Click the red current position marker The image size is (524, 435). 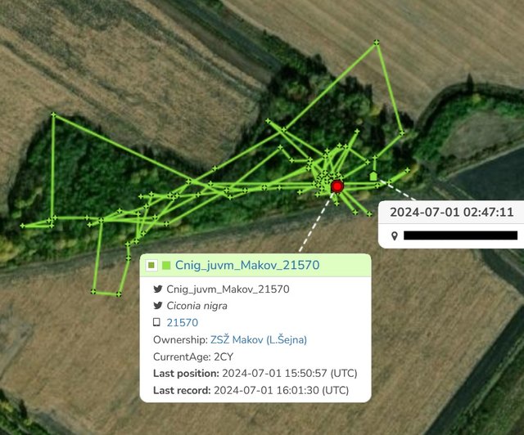click(337, 186)
